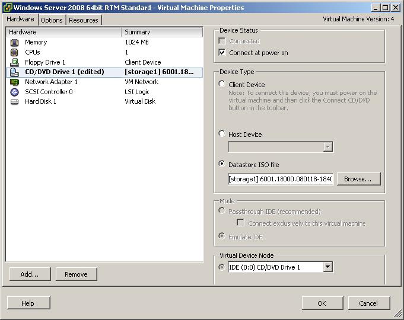Click the Hardware column header
The height and width of the screenshot is (320, 404).
coord(63,32)
